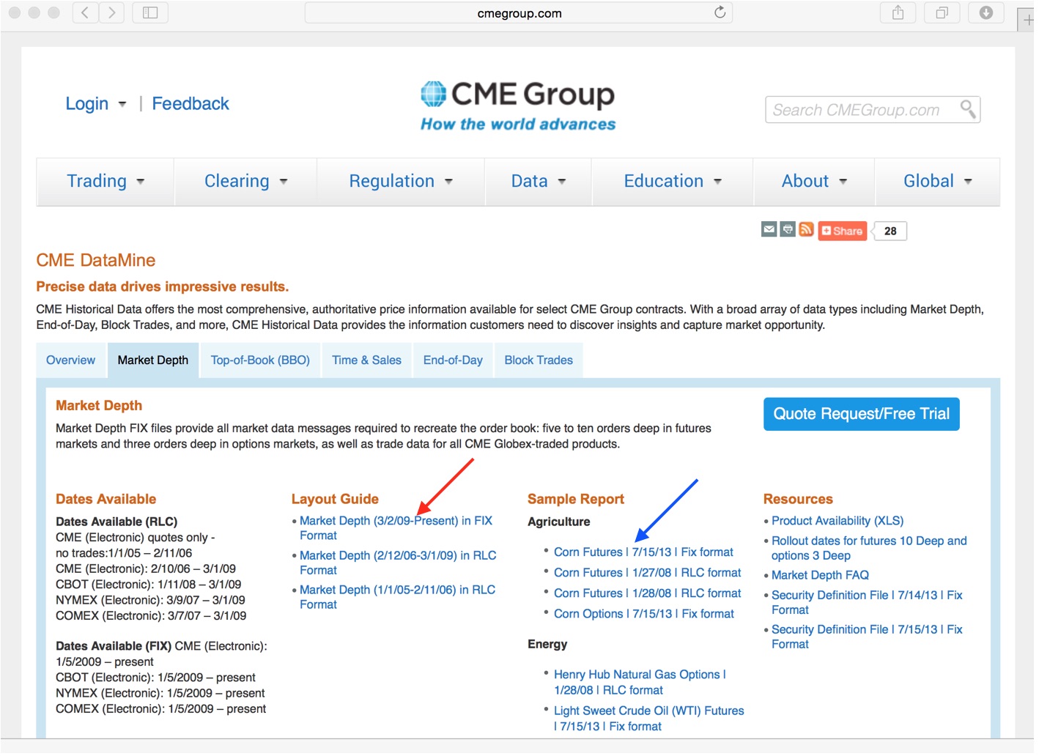Email this page via envelope icon

click(x=769, y=230)
